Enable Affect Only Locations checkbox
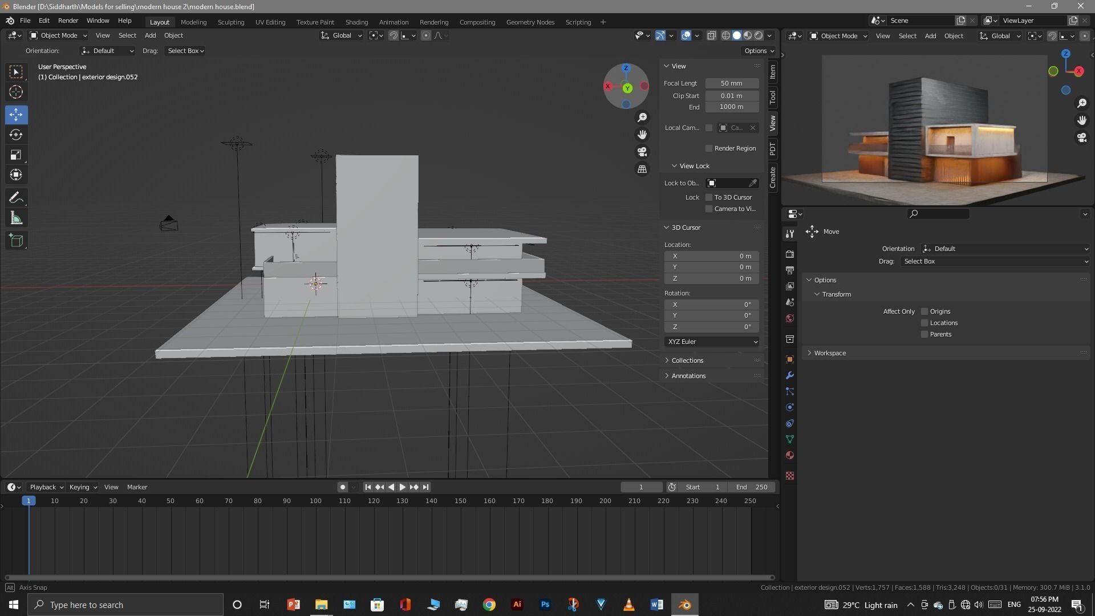This screenshot has height=616, width=1095. pos(924,323)
